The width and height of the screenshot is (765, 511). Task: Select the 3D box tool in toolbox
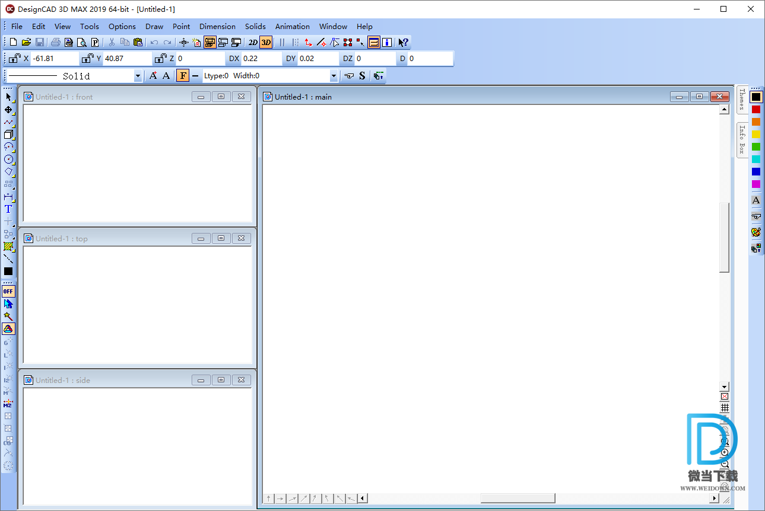coord(8,135)
